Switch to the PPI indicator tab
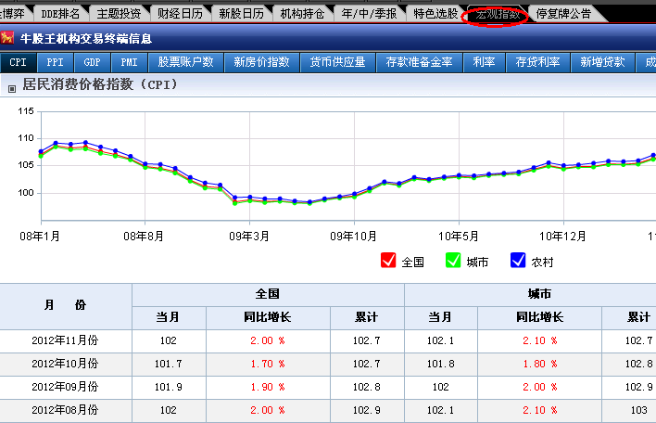 tap(55, 62)
